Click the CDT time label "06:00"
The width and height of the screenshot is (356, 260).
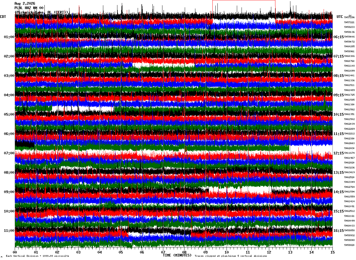tap(9, 134)
